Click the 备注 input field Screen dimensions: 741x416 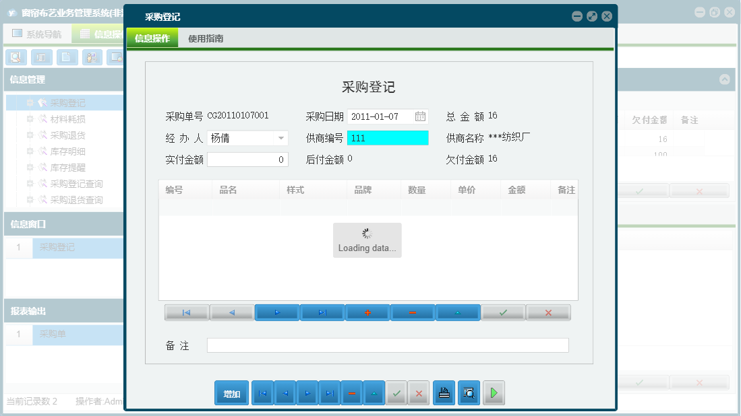click(388, 345)
